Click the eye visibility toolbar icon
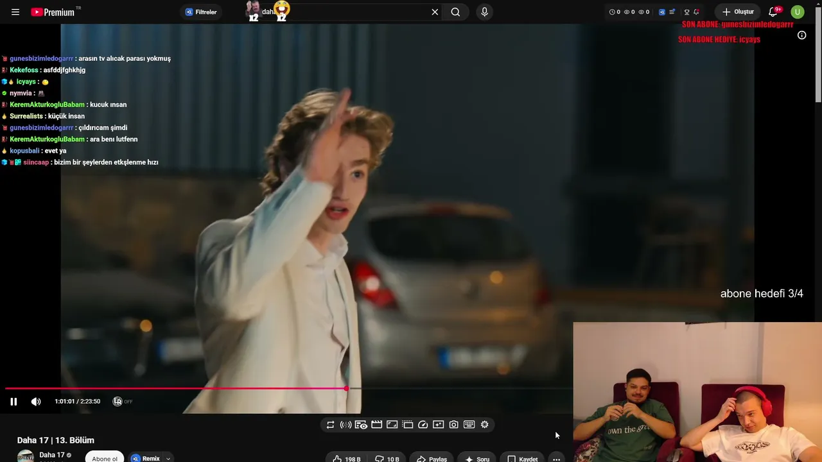The width and height of the screenshot is (822, 462). (x=361, y=425)
